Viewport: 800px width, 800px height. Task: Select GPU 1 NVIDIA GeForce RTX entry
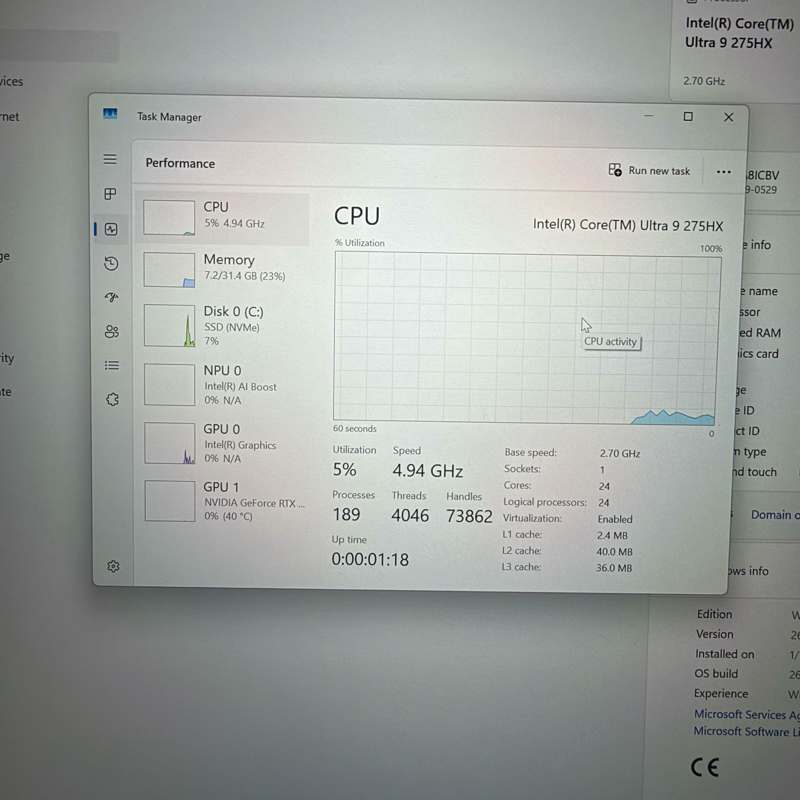[223, 501]
